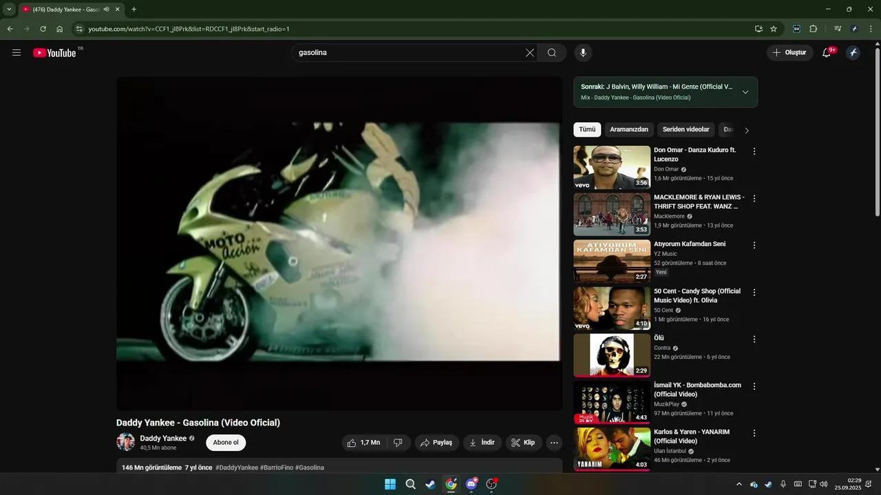Open options for Macklemore Thrift Shop
The height and width of the screenshot is (495, 881).
tap(754, 199)
